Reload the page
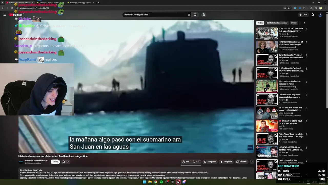This screenshot has width=328, height=185. click(12, 8)
